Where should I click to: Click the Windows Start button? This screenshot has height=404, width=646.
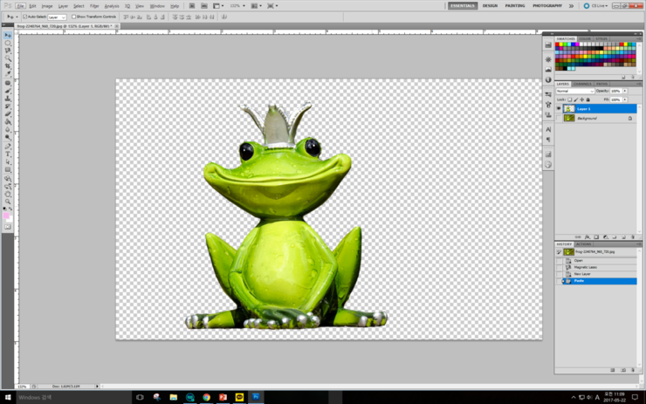pyautogui.click(x=8, y=397)
